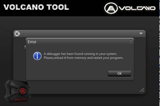Screen dimensions: 160x106
Task: Expand the triangle dropdown arrow on the panel header
Action: pyautogui.click(x=141, y=33)
